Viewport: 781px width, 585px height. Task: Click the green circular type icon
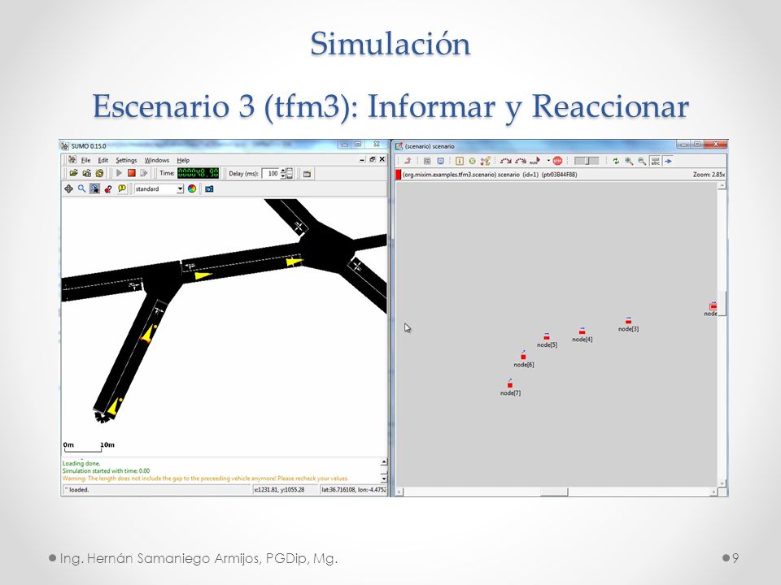(472, 161)
